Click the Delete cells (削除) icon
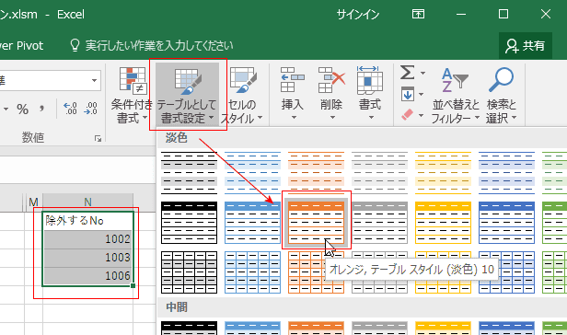 click(x=331, y=80)
